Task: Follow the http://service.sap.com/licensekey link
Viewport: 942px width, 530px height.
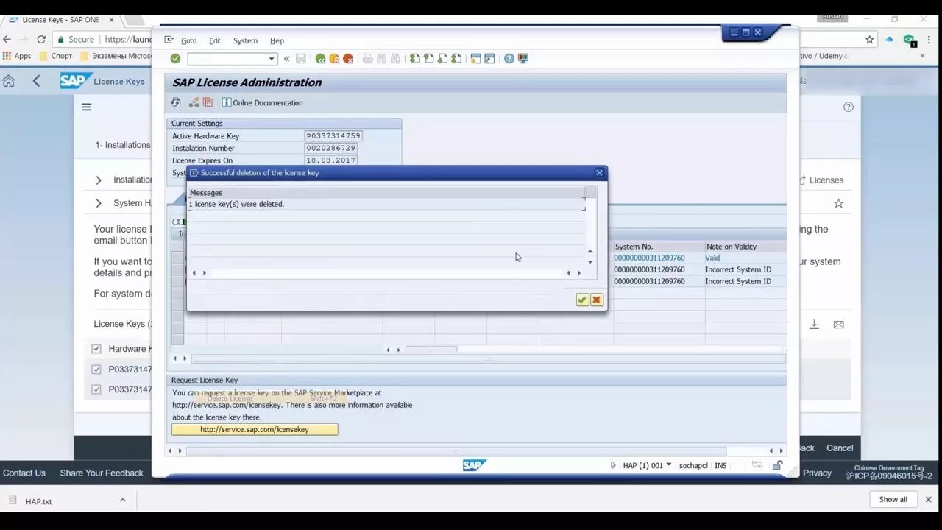Action: 254,429
